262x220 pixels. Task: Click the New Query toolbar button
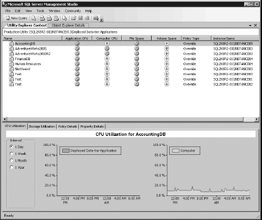click(16, 18)
